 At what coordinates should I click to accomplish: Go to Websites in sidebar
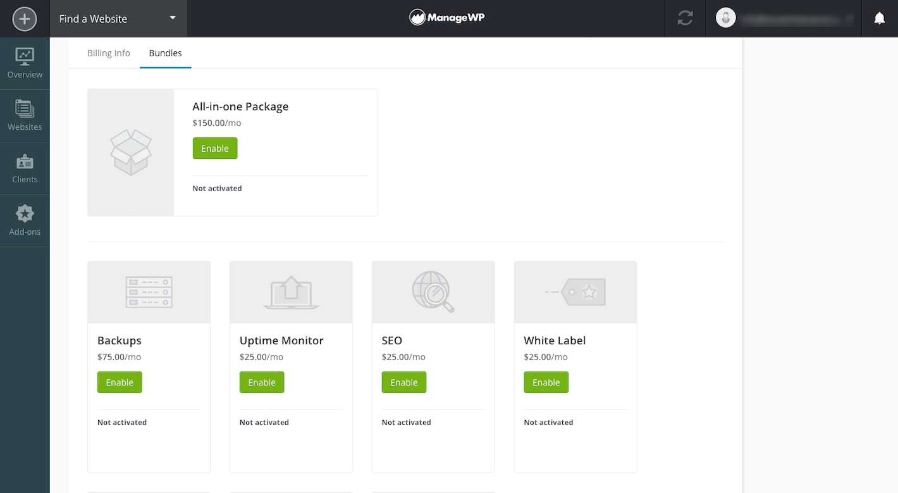click(25, 116)
